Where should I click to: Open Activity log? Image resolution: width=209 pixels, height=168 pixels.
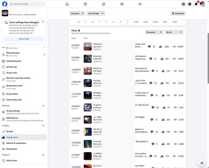pyautogui.click(x=24, y=67)
